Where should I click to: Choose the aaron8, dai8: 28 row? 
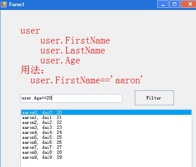click(x=106, y=152)
